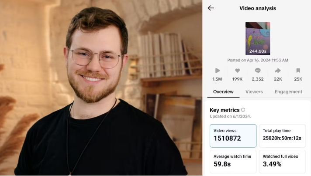
Task: Click the 199K likes count
Action: [x=238, y=79]
